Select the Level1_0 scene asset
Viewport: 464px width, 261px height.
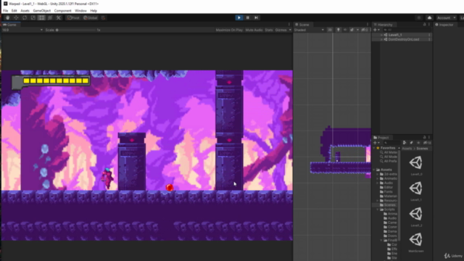pos(416,166)
